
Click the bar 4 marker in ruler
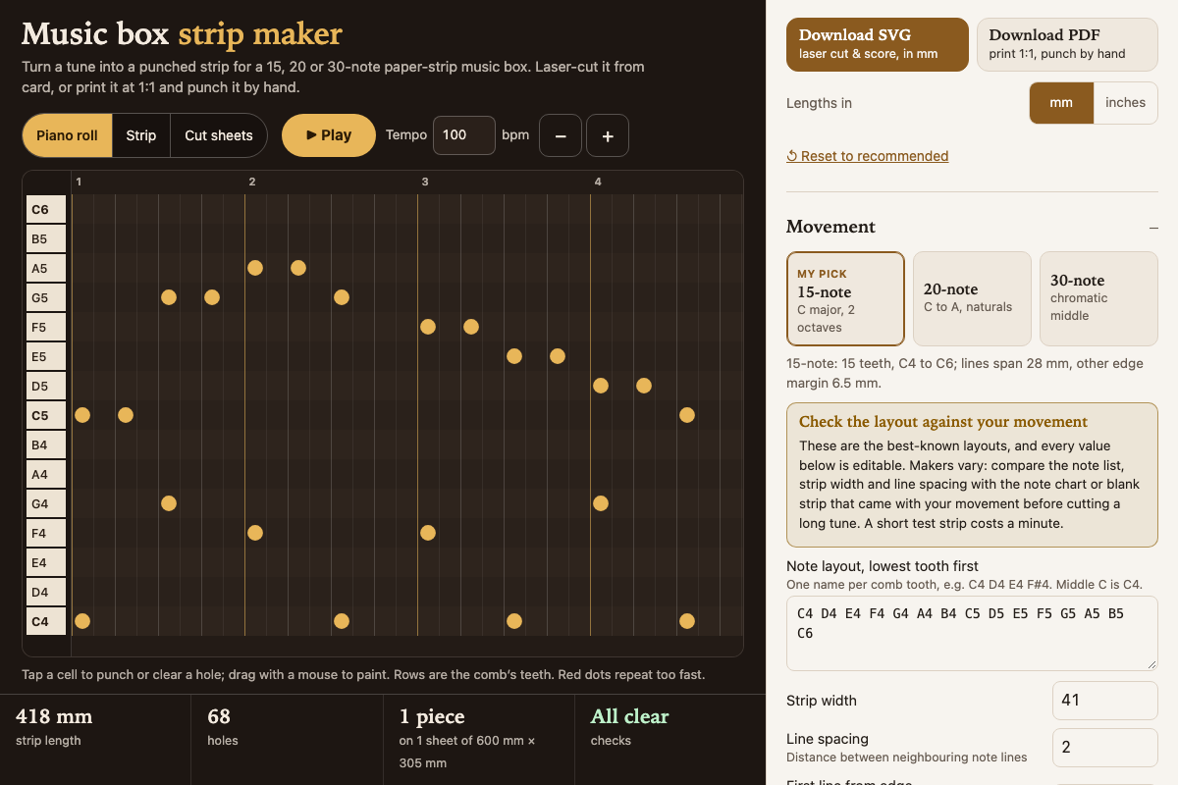pyautogui.click(x=598, y=182)
